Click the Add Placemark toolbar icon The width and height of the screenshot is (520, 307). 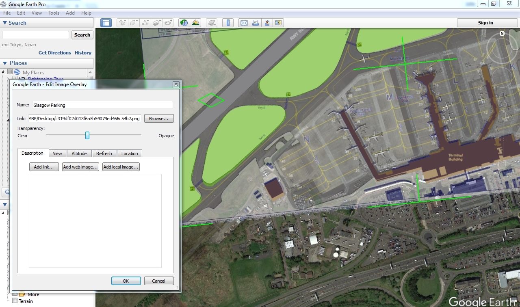pos(122,23)
